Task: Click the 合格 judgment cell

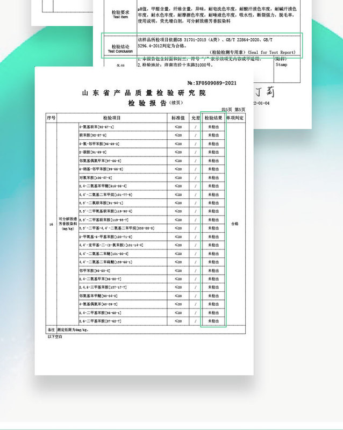Action: click(235, 224)
